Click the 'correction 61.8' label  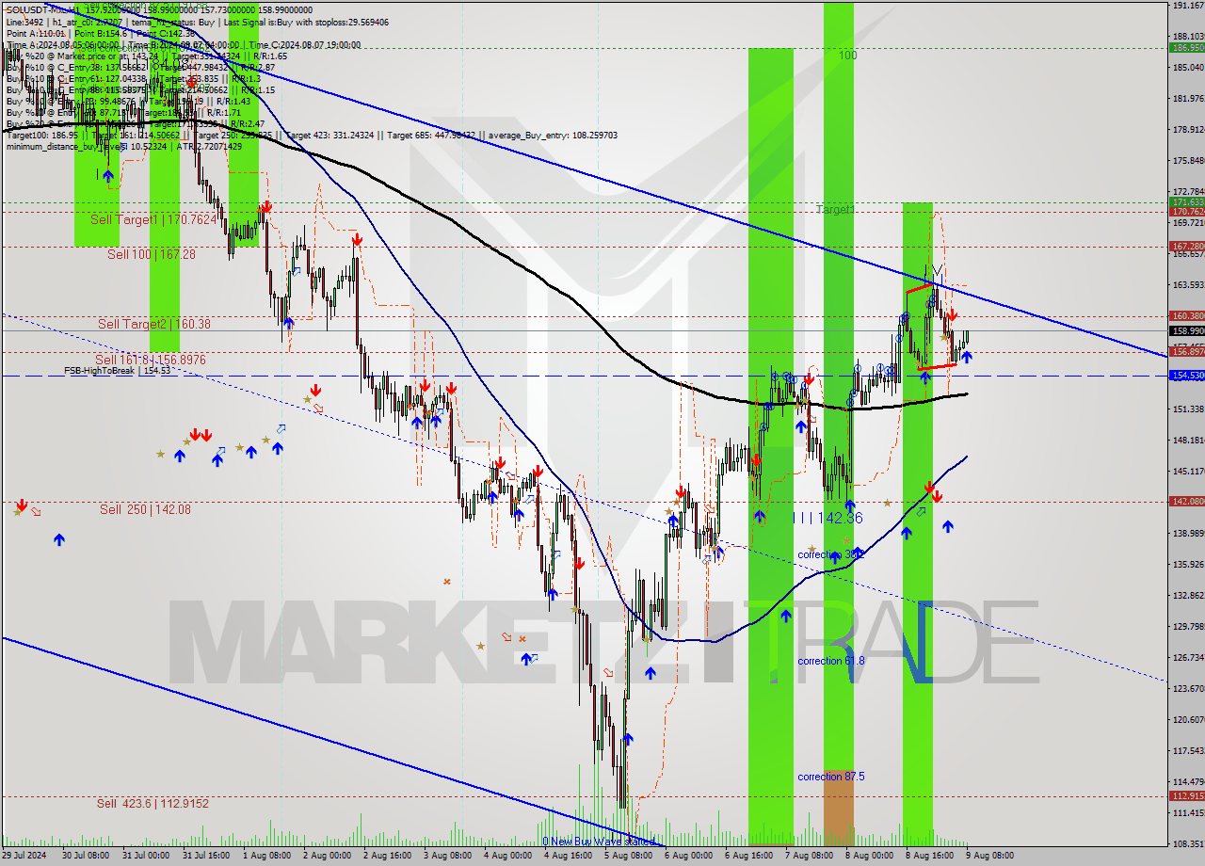pos(830,661)
